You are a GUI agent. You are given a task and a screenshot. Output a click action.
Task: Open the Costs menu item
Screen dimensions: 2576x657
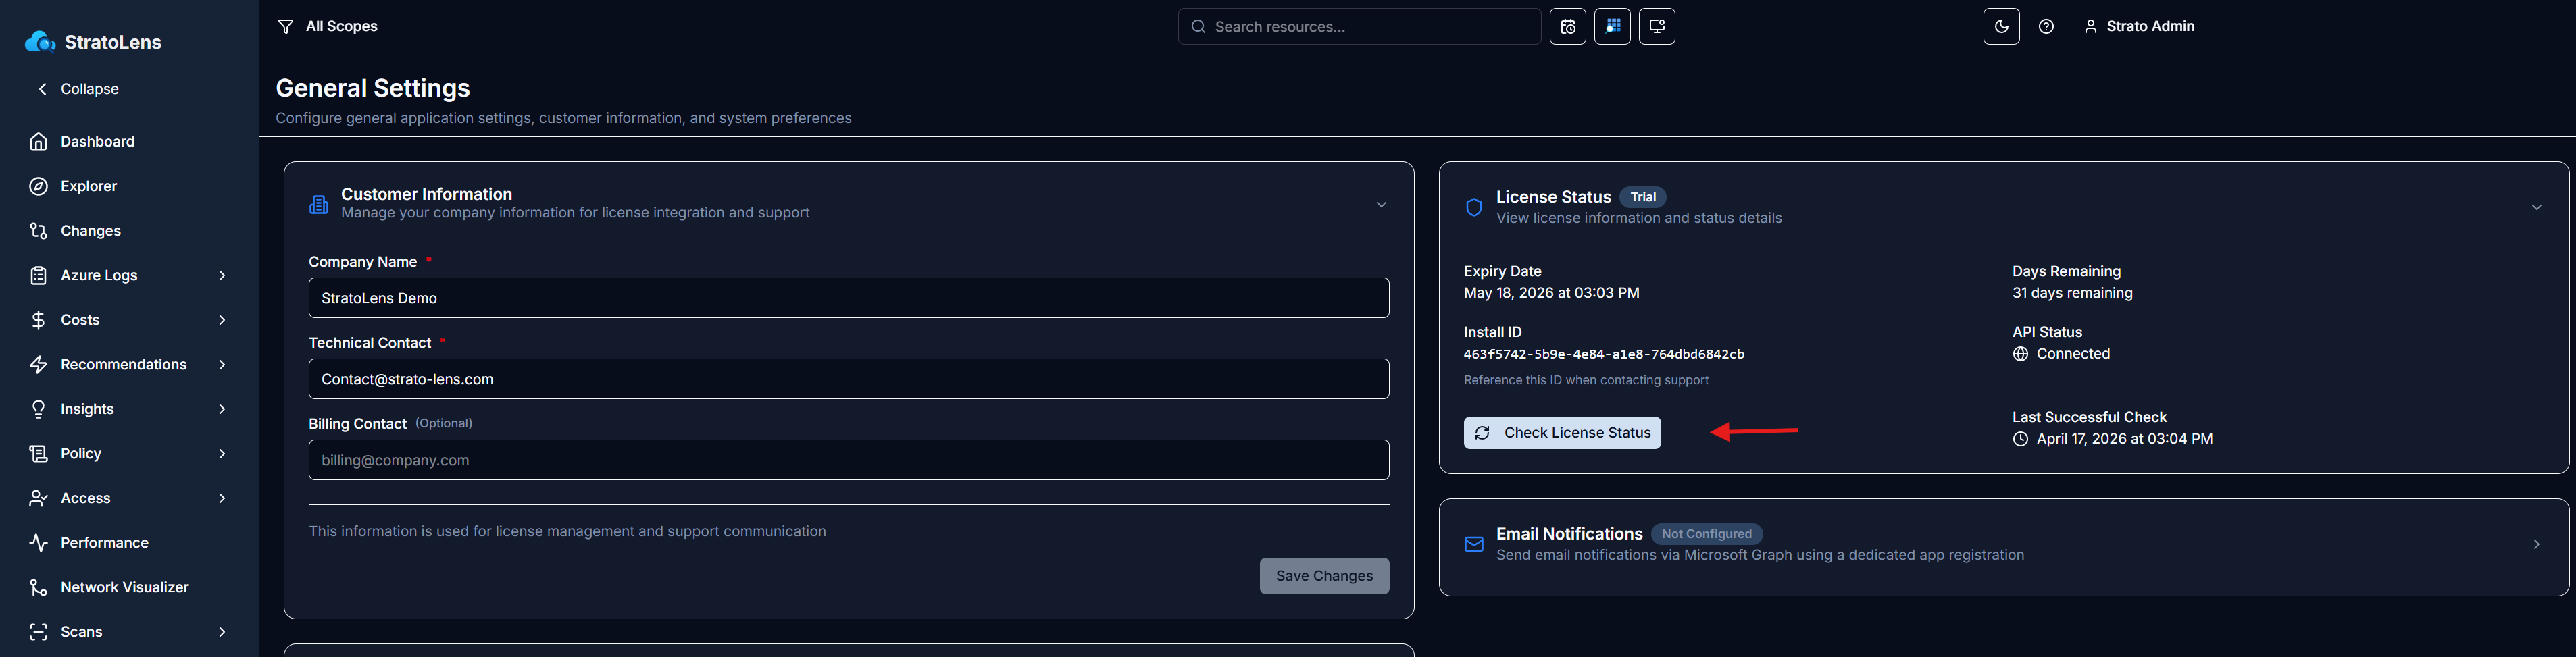[129, 320]
